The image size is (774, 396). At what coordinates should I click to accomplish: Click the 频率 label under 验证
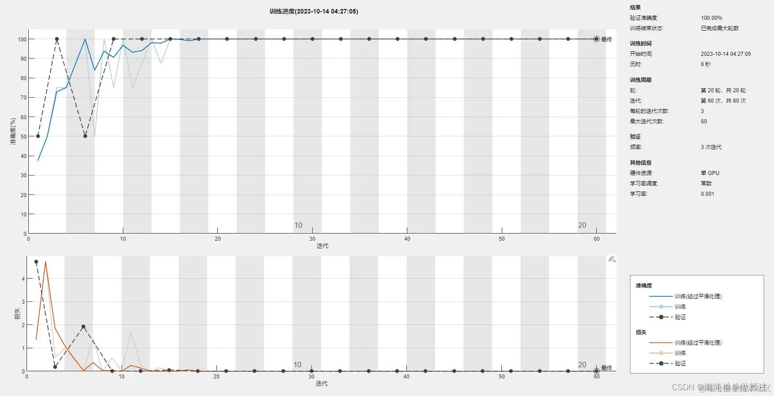click(636, 147)
